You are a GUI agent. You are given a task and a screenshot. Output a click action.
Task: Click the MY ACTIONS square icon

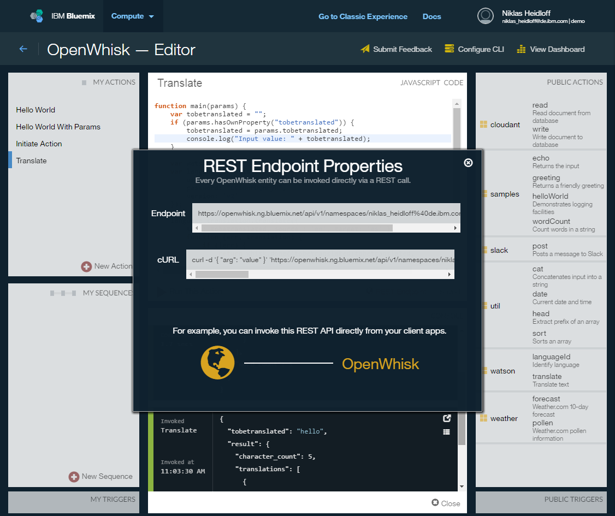pos(84,82)
